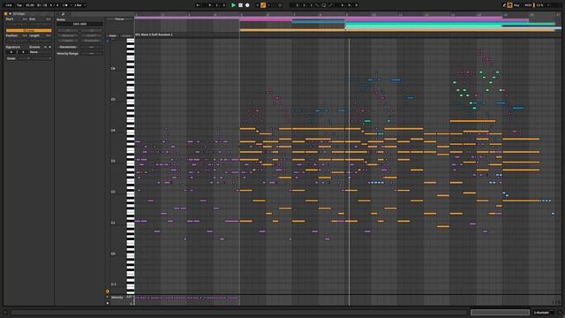Toggle the Loop switch in the transport
The width and height of the screenshot is (565, 318).
[324, 5]
